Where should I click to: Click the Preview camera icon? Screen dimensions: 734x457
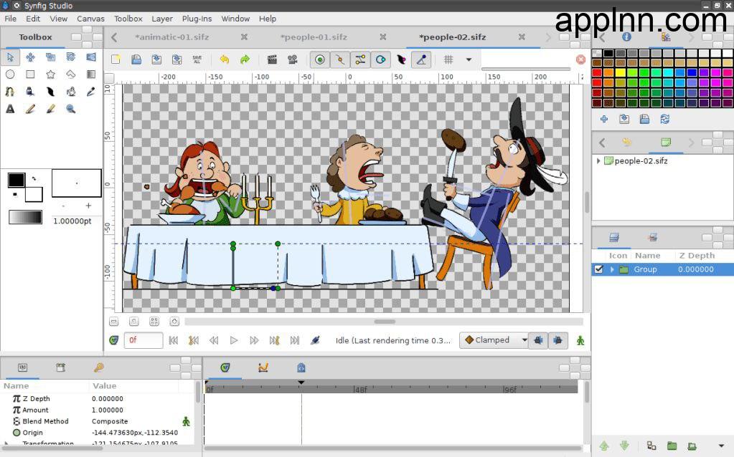point(293,59)
